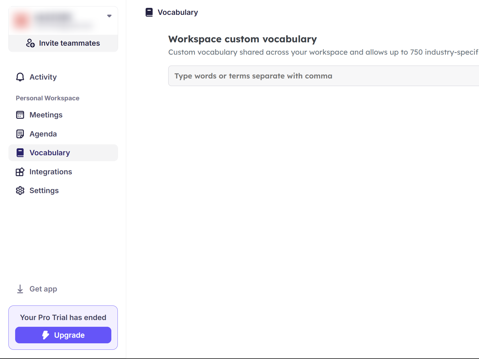Go to the Agenda page label

43,134
